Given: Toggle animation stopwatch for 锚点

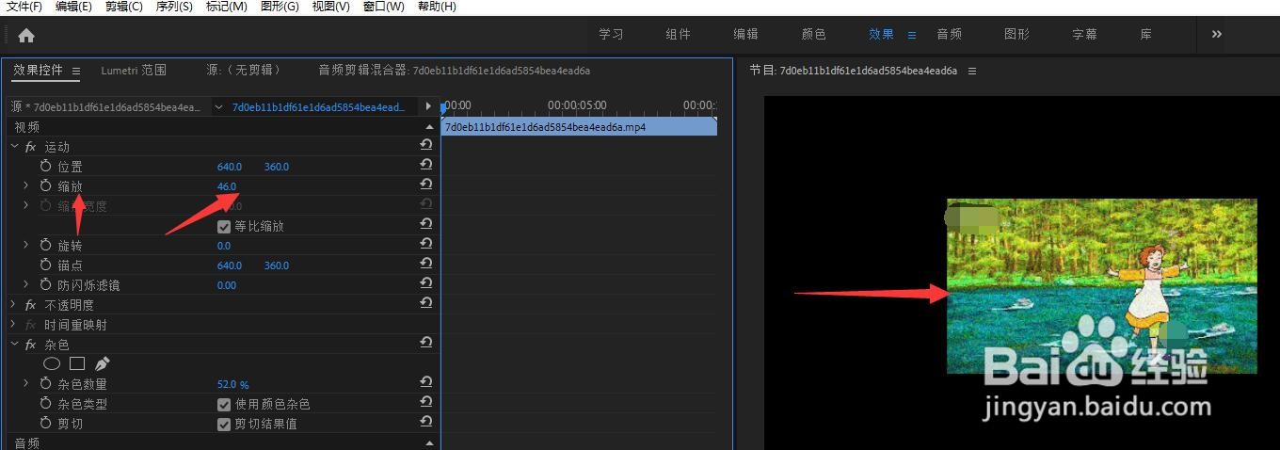Looking at the screenshot, I should click(x=45, y=265).
